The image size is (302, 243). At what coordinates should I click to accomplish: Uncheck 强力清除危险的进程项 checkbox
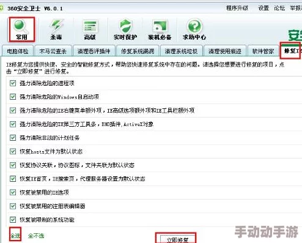point(13,83)
